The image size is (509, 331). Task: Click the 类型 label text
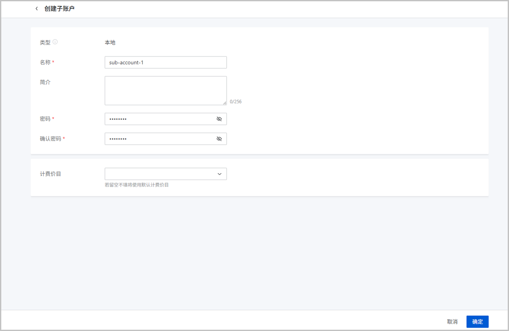45,42
